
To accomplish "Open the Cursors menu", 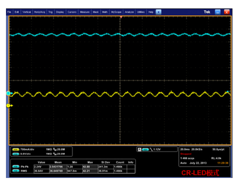I will 72,12.
